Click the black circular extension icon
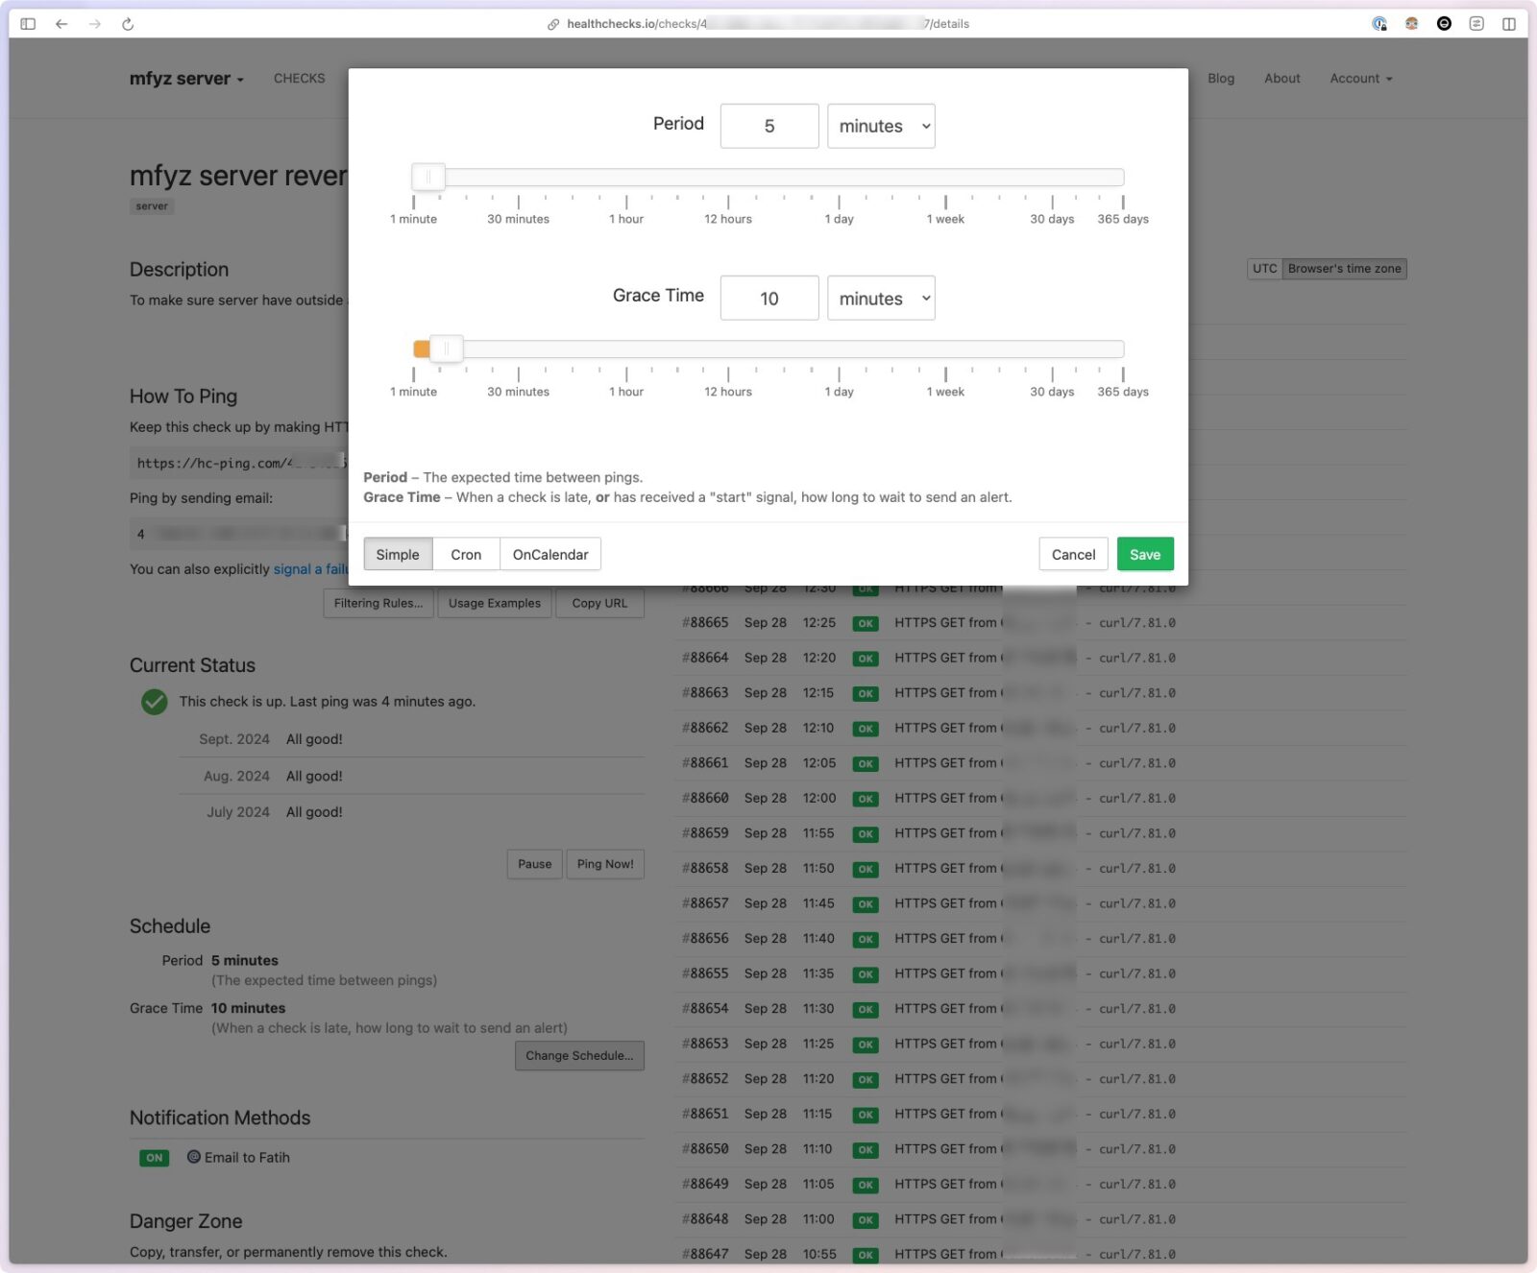The width and height of the screenshot is (1537, 1273). click(x=1444, y=24)
